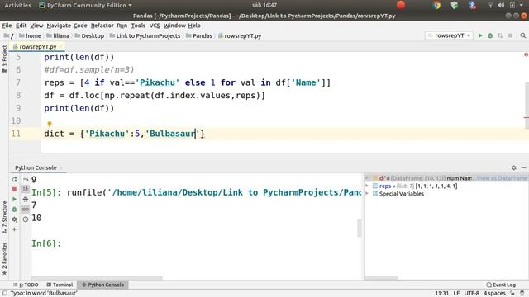This screenshot has height=297, width=529.
Task: Run the rowsrepYT configuration with the green play icon
Action: 480,35
